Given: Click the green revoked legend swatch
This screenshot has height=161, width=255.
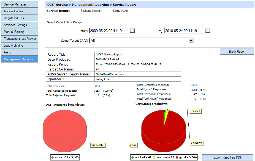Looking at the screenshot, I should [133, 157].
